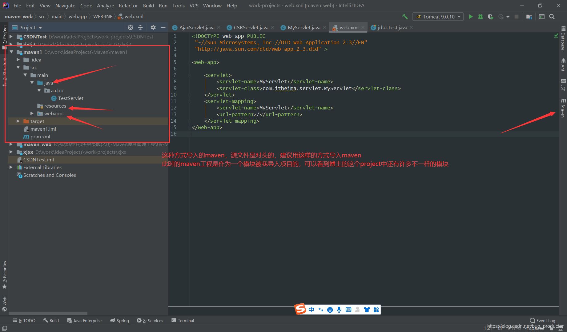567x332 pixels.
Task: Expand the target folder
Action: click(18, 121)
